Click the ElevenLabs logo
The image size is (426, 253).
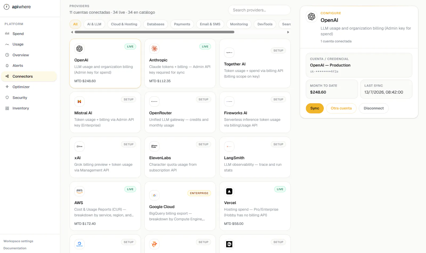pos(154,146)
